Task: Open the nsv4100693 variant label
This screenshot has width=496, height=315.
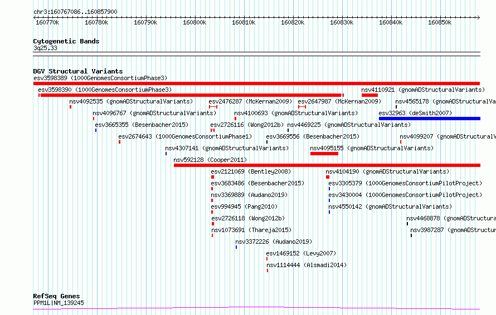Action: (x=296, y=113)
